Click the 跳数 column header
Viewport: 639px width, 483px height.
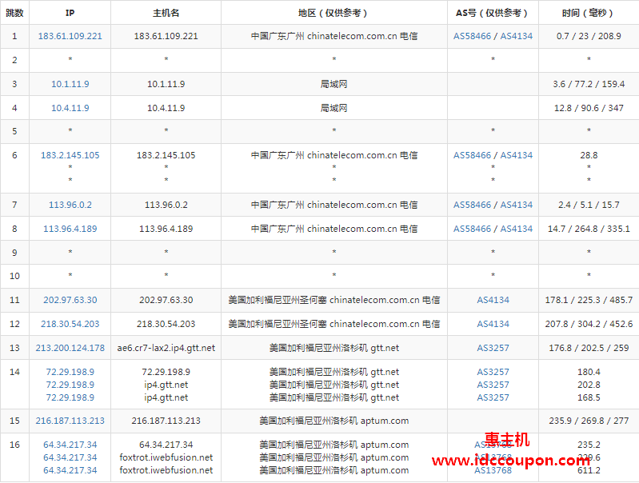tap(14, 13)
